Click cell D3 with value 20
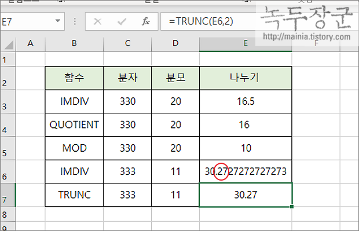This screenshot has height=231, width=359. (175, 101)
